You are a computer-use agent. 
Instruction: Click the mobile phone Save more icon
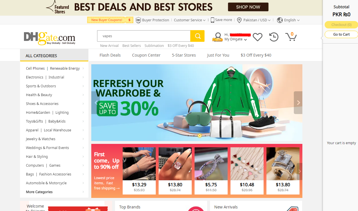[x=213, y=20]
